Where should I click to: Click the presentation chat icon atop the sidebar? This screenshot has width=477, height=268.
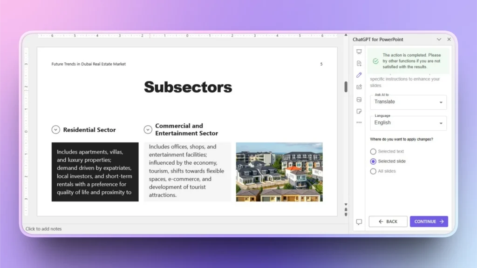[359, 52]
